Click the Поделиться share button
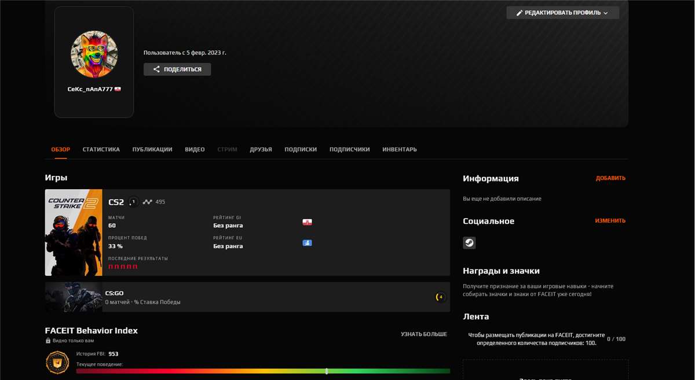695x380 pixels. coord(177,69)
